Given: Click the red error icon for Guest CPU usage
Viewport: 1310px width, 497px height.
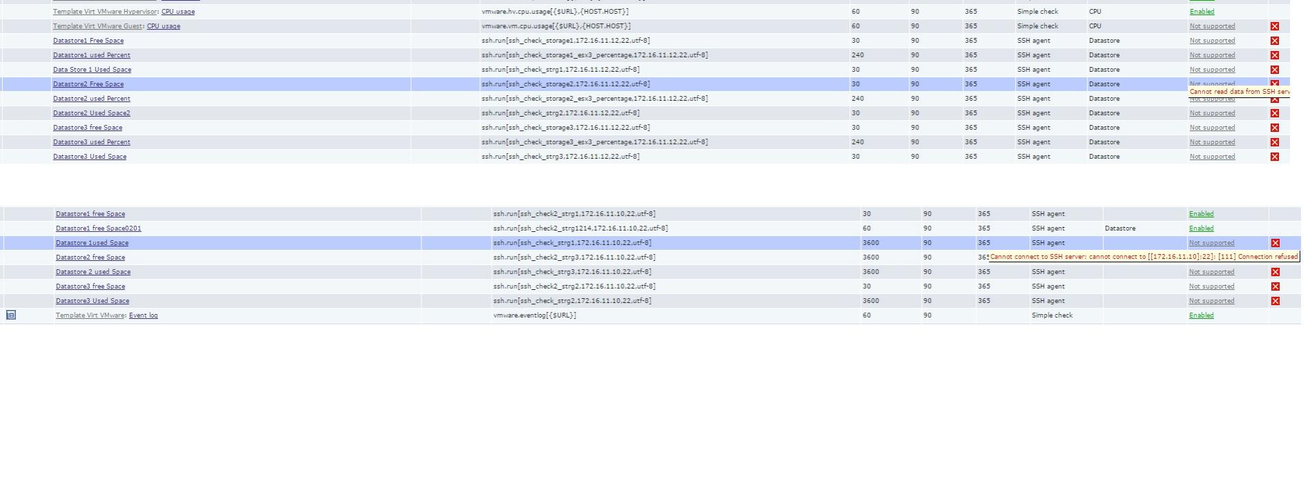Looking at the screenshot, I should click(1275, 26).
